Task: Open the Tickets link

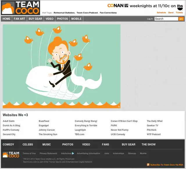Action: pos(179,13)
